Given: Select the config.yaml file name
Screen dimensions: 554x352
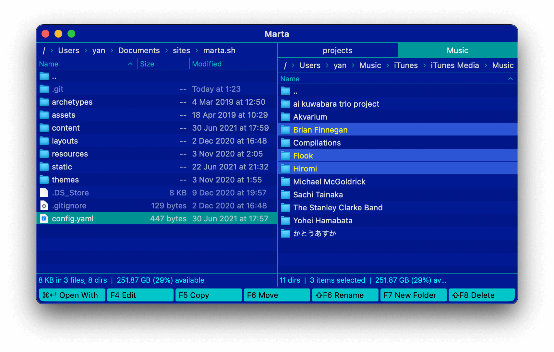Looking at the screenshot, I should pos(73,219).
